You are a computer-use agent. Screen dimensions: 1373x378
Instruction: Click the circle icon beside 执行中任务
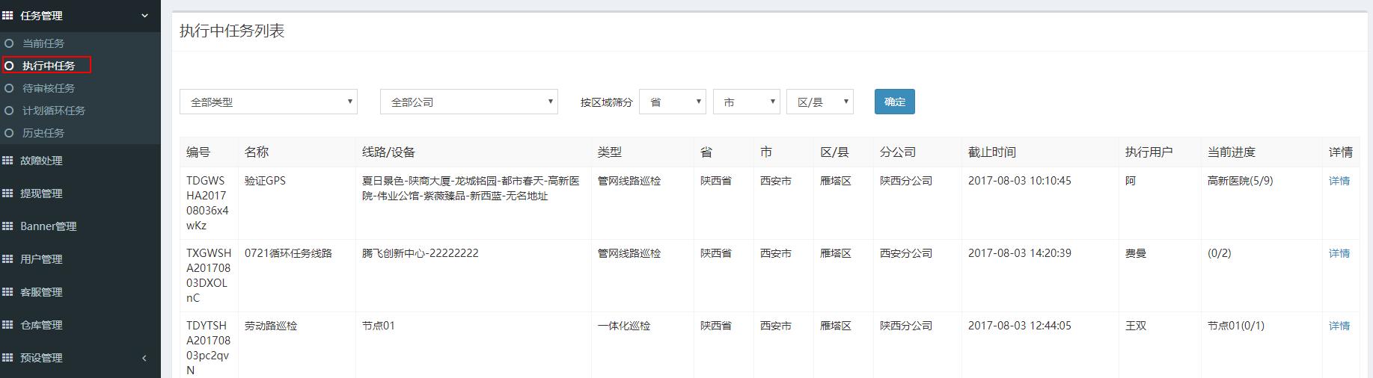pos(9,66)
